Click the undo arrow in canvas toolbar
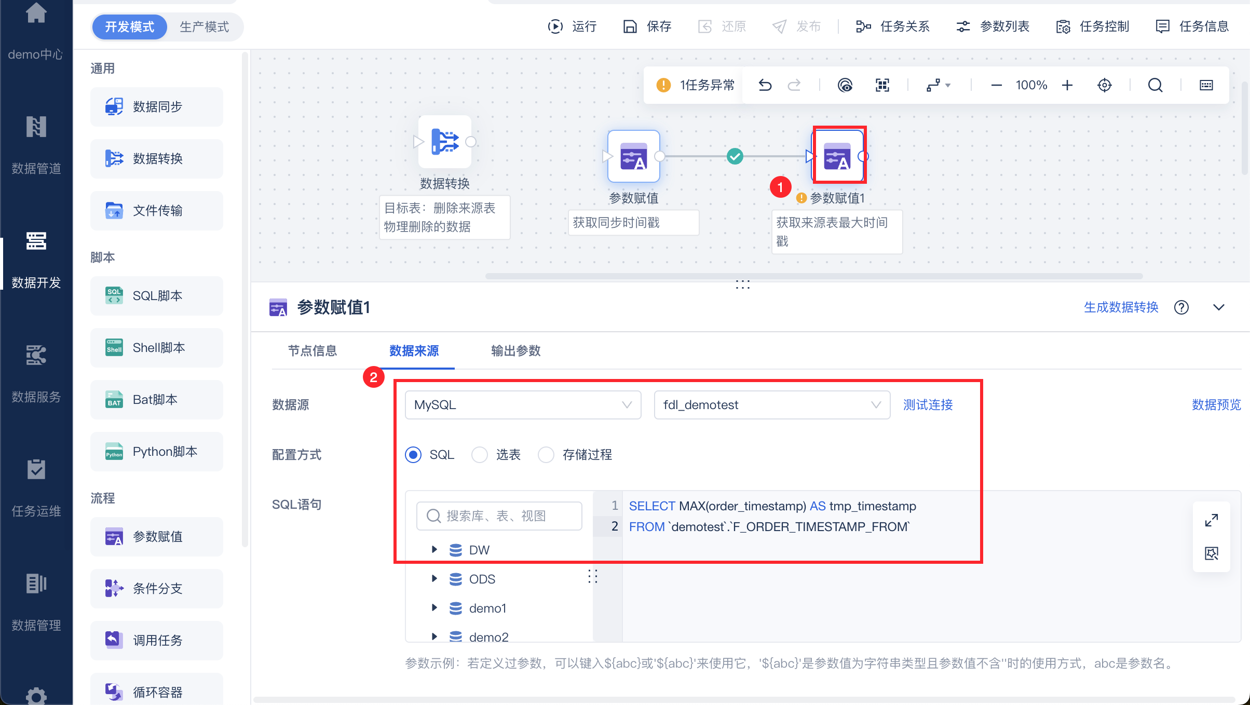 (765, 85)
